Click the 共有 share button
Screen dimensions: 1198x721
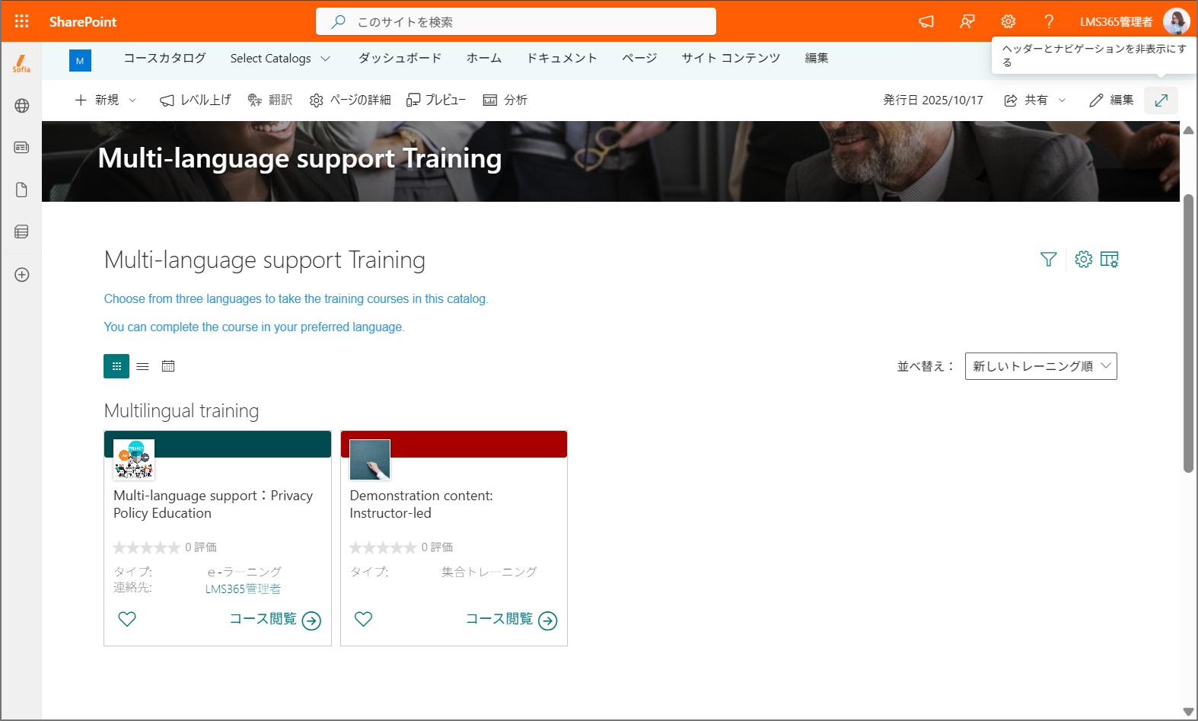click(1026, 100)
